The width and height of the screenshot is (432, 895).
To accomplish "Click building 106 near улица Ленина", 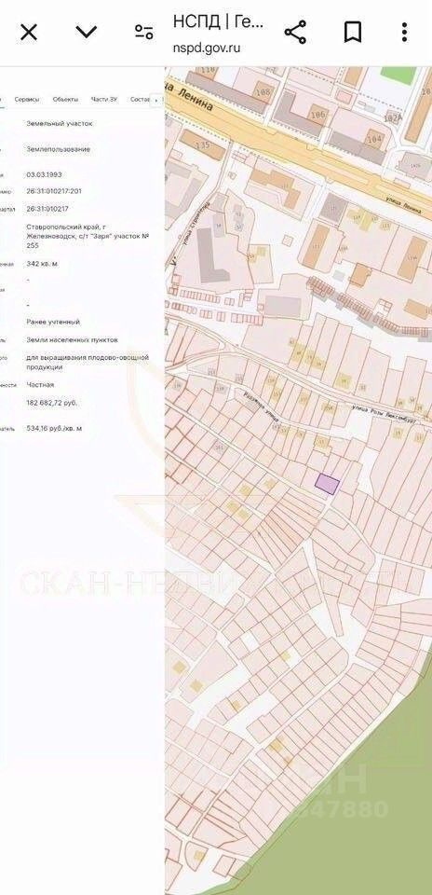I will (318, 114).
